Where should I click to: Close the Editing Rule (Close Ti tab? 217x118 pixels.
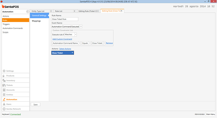click(121, 11)
